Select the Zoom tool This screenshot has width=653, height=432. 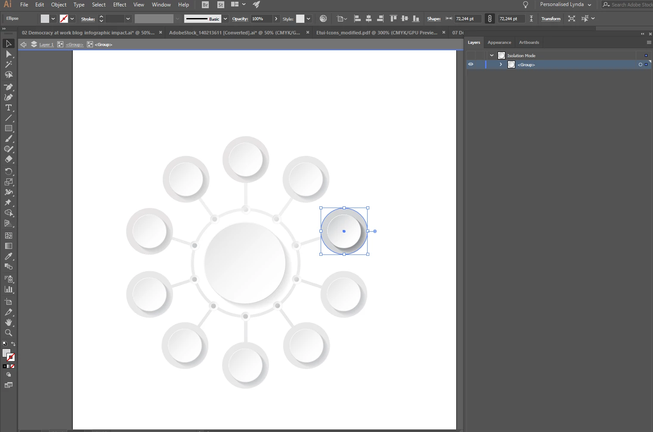pyautogui.click(x=9, y=333)
